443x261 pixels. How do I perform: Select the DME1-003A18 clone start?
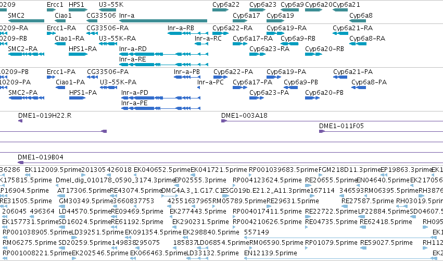tap(224, 121)
